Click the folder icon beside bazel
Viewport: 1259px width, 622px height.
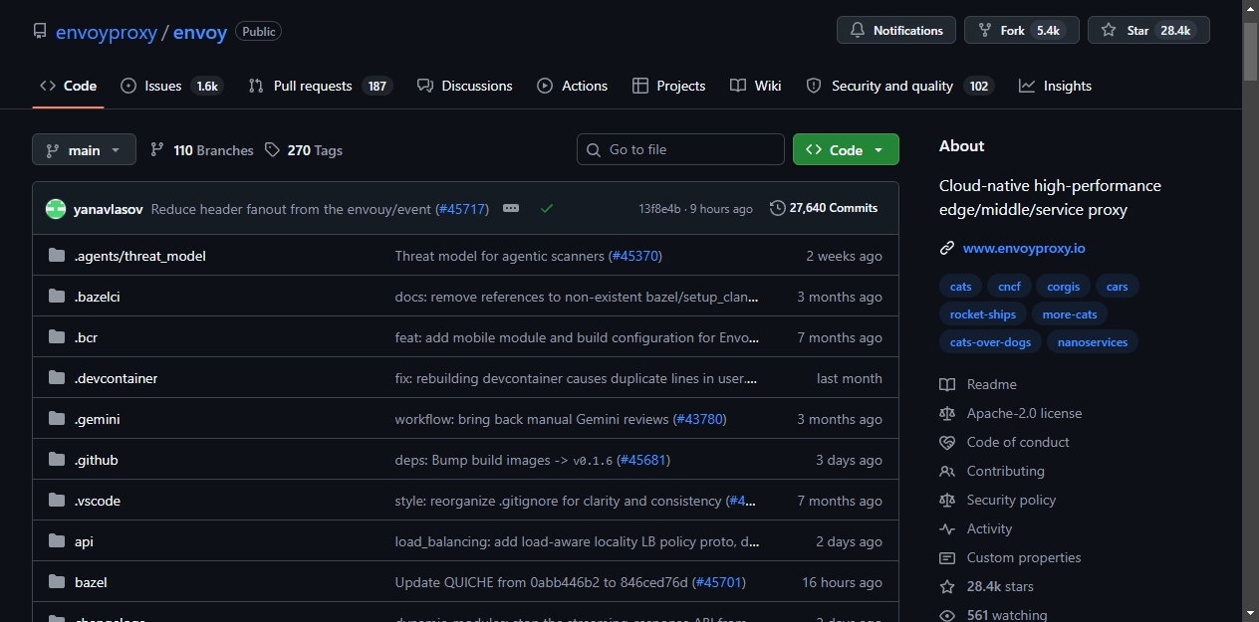[56, 582]
